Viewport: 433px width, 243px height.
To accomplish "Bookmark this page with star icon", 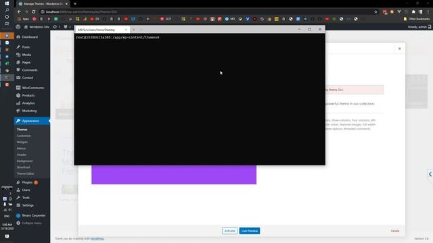I will tap(375, 12).
